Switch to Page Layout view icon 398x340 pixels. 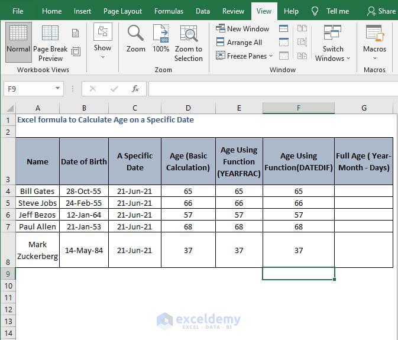click(x=75, y=33)
